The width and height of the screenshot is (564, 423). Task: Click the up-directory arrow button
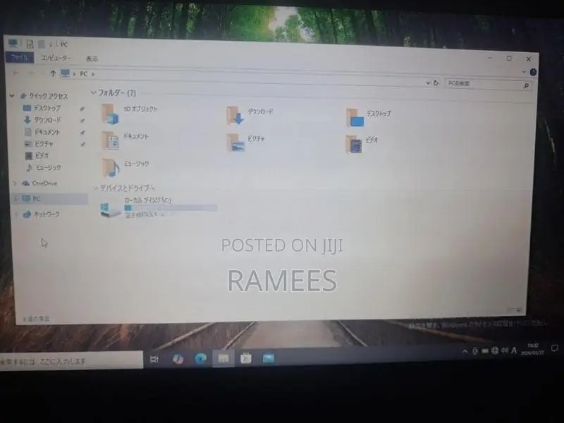(x=53, y=73)
